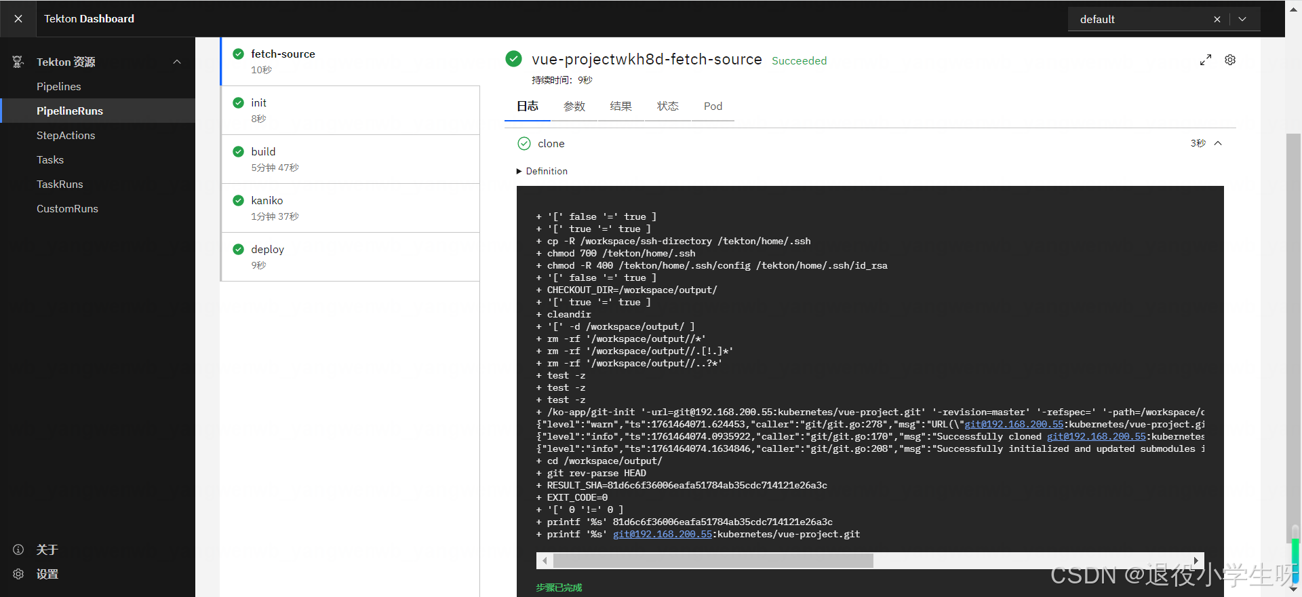Image resolution: width=1302 pixels, height=597 pixels.
Task: Click the 关于 info icon
Action: coord(18,550)
